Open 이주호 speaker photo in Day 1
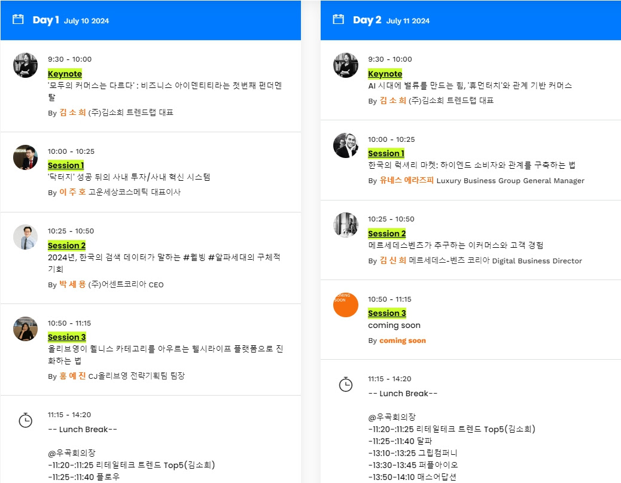Viewport: 621px width, 483px height. (x=25, y=157)
